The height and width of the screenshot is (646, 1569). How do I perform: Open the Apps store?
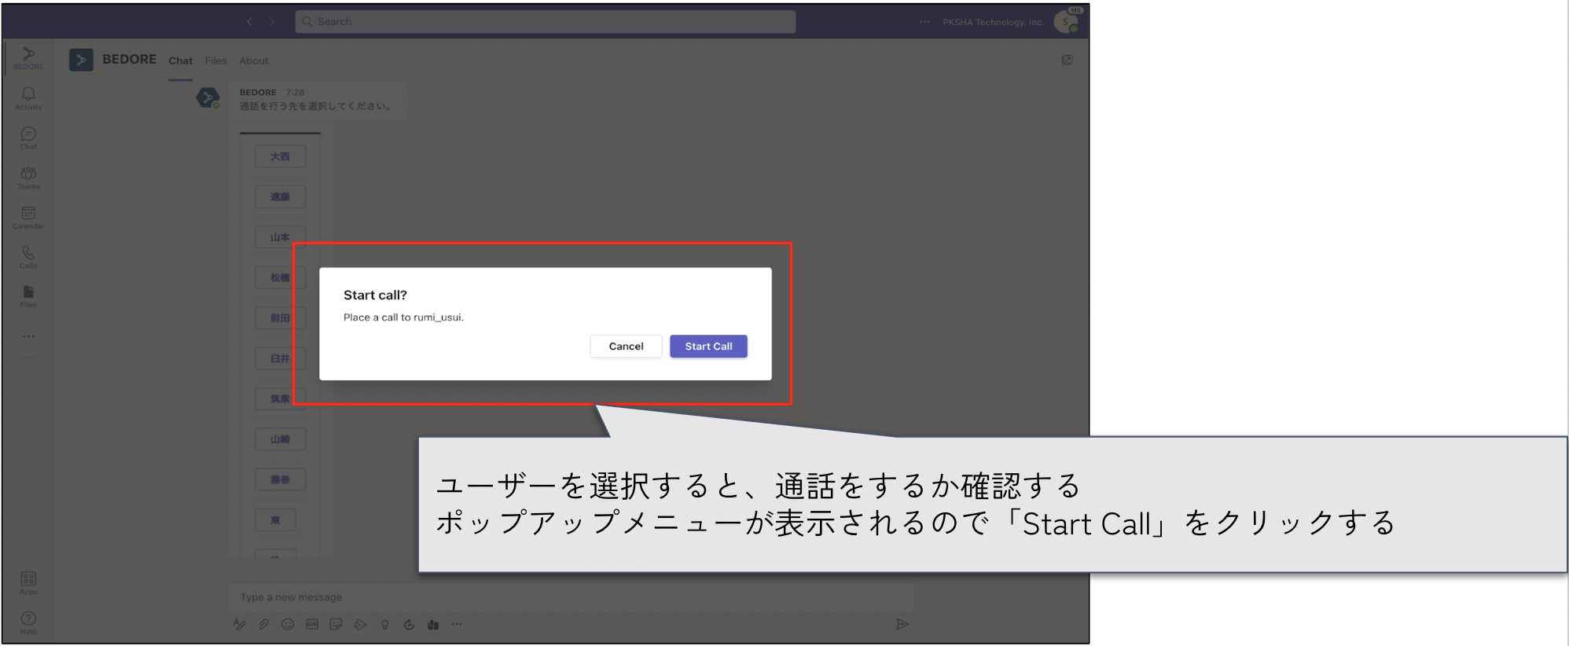coord(28,583)
